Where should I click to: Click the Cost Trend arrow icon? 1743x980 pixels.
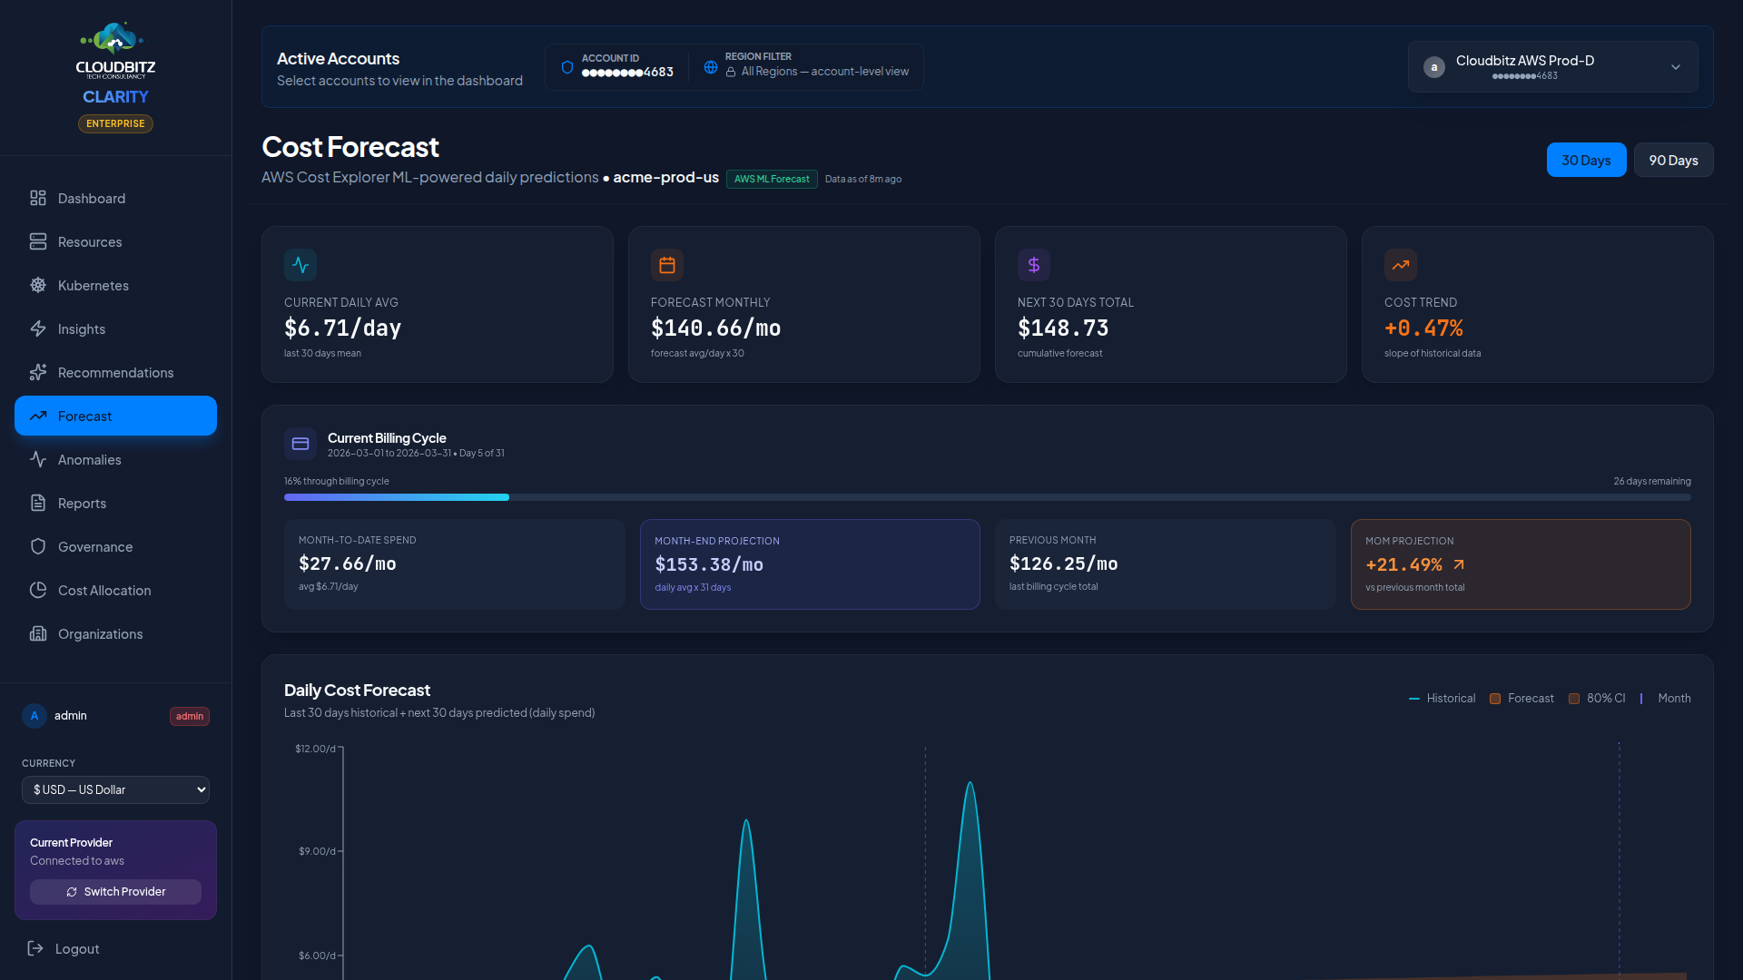[x=1401, y=265]
